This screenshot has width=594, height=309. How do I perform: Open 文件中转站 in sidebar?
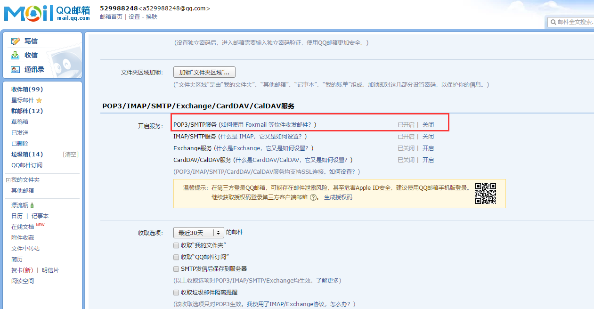(x=25, y=249)
